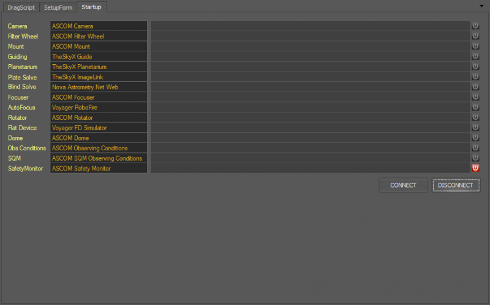Click the Mount row power icon
Viewport: 490px width, 305px height.
[475, 46]
